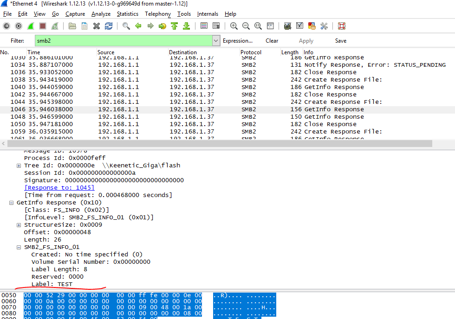455x319 pixels.
Task: Select packet 1038 Create Response row
Action: 227,80
